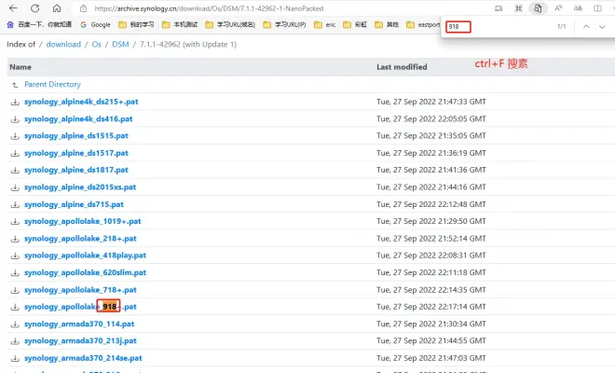
Task: View site info via the address bar lock icon
Action: tap(83, 8)
